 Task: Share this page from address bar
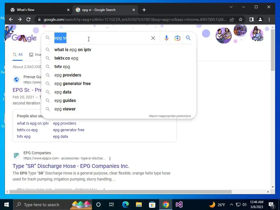232,19
